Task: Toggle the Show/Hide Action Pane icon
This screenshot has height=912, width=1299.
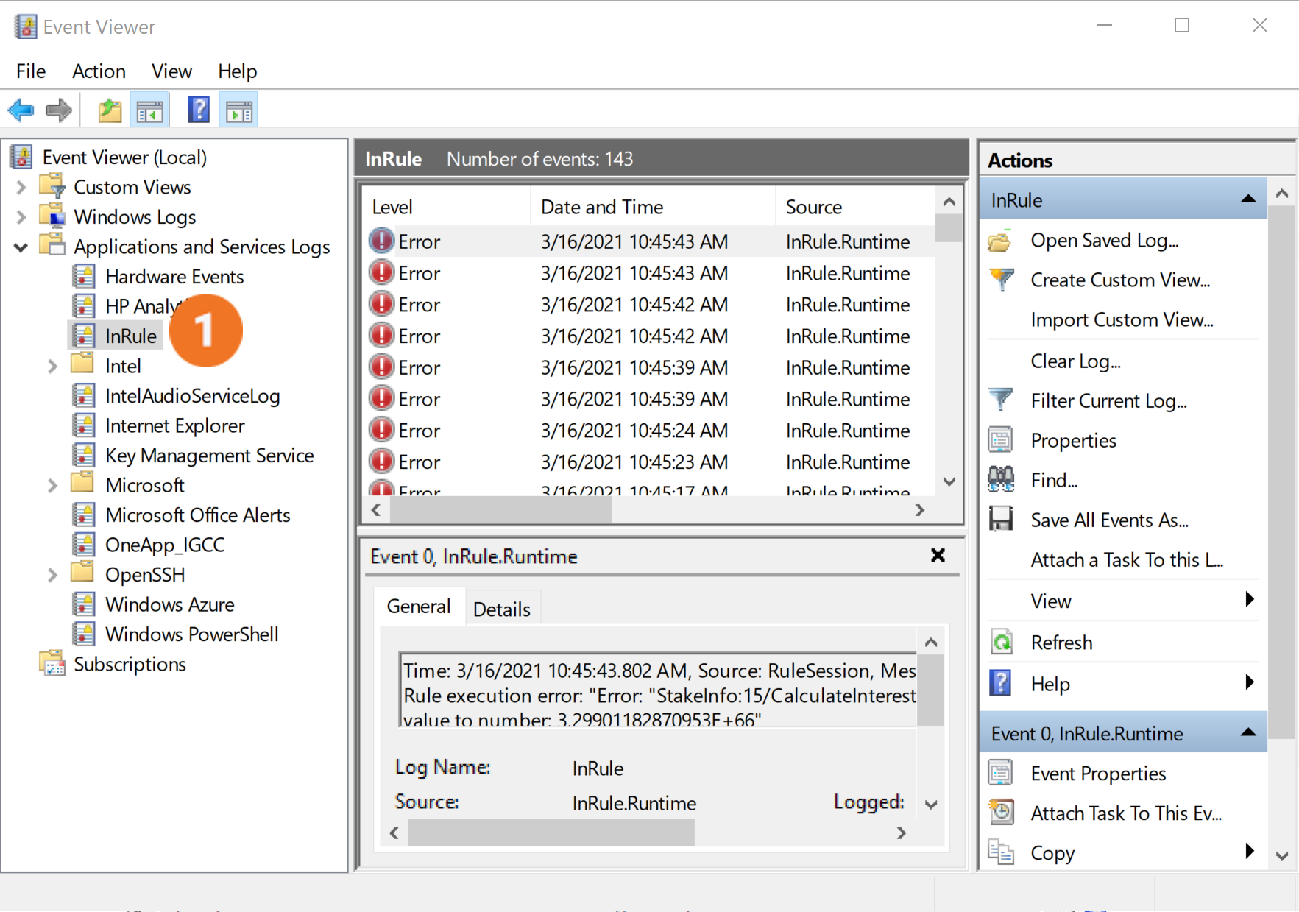Action: pos(239,111)
